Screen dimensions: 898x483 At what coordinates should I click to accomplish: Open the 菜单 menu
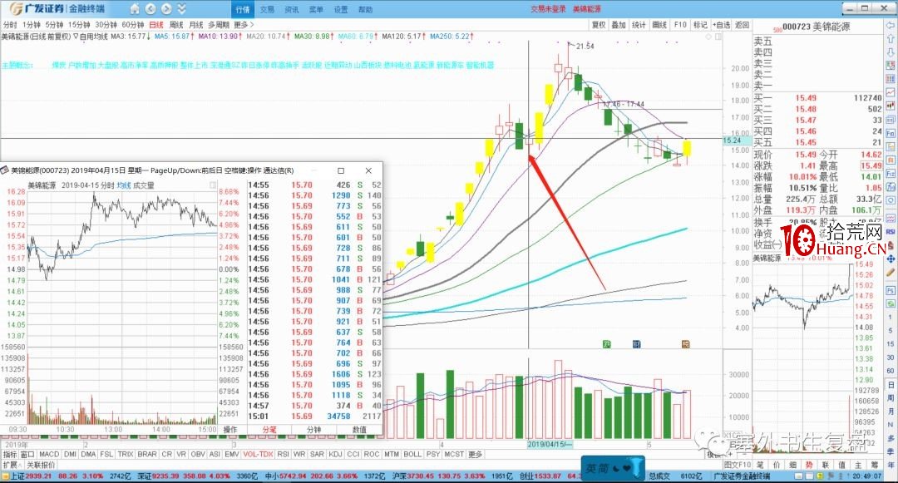pyautogui.click(x=316, y=10)
